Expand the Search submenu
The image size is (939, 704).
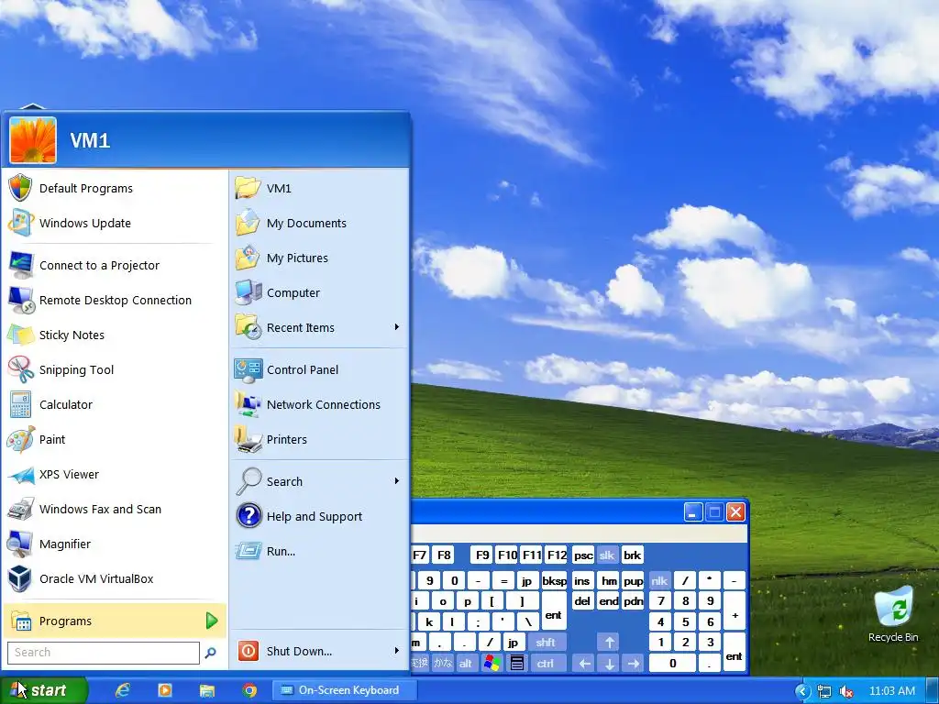[x=396, y=480]
